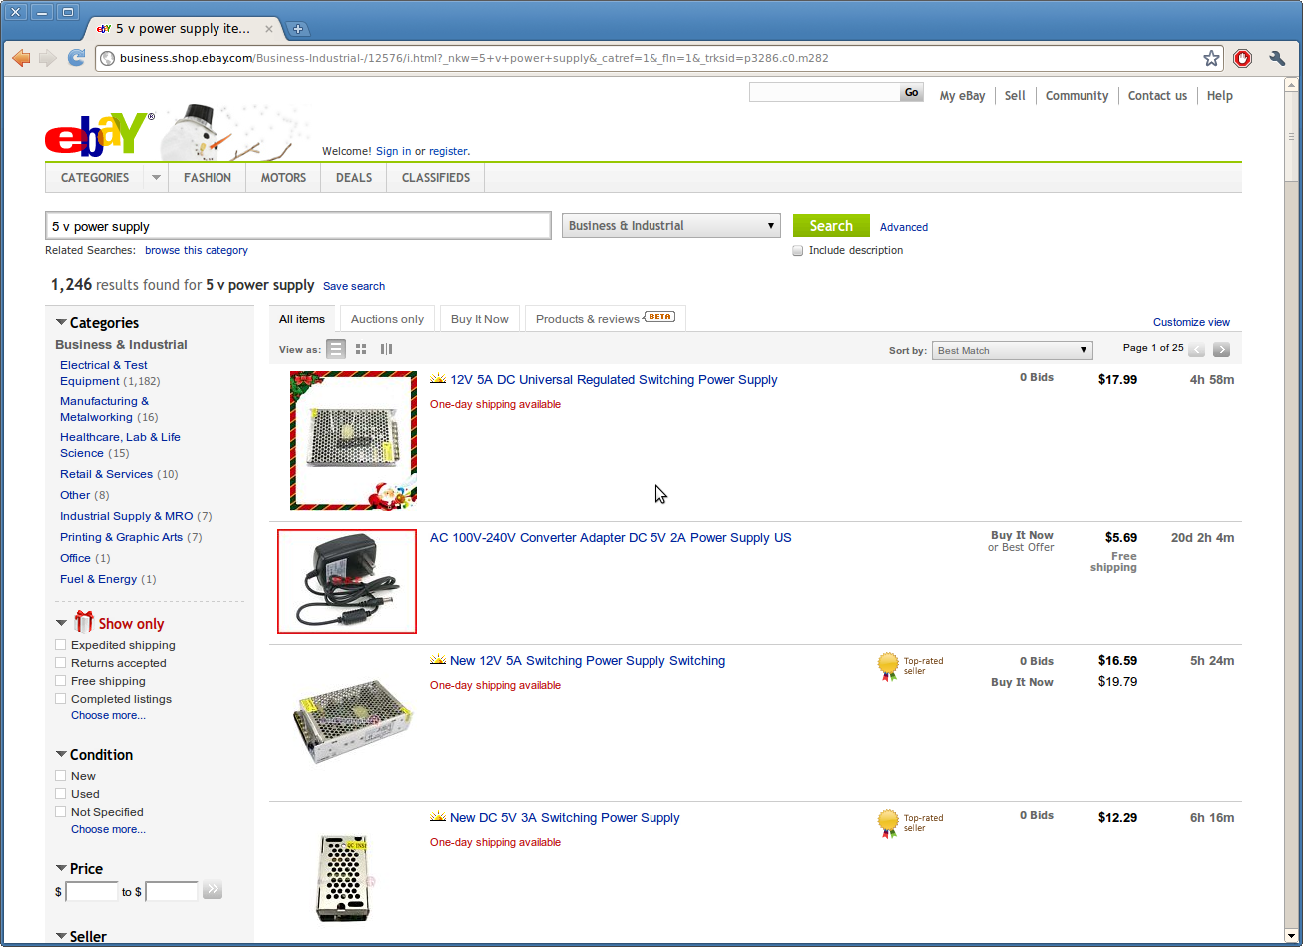
Task: Open the Best Match sort dropdown
Action: (x=1012, y=350)
